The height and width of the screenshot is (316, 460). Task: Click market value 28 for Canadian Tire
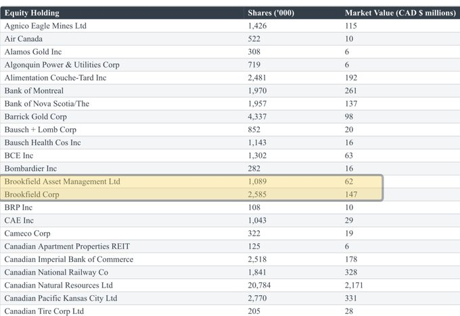[349, 311]
